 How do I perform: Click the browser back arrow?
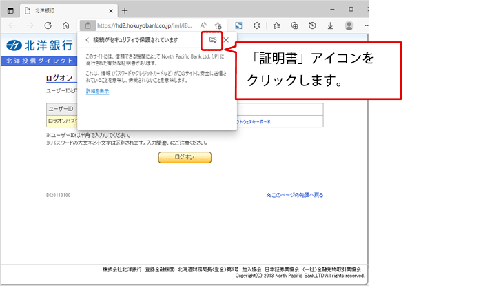pyautogui.click(x=12, y=25)
